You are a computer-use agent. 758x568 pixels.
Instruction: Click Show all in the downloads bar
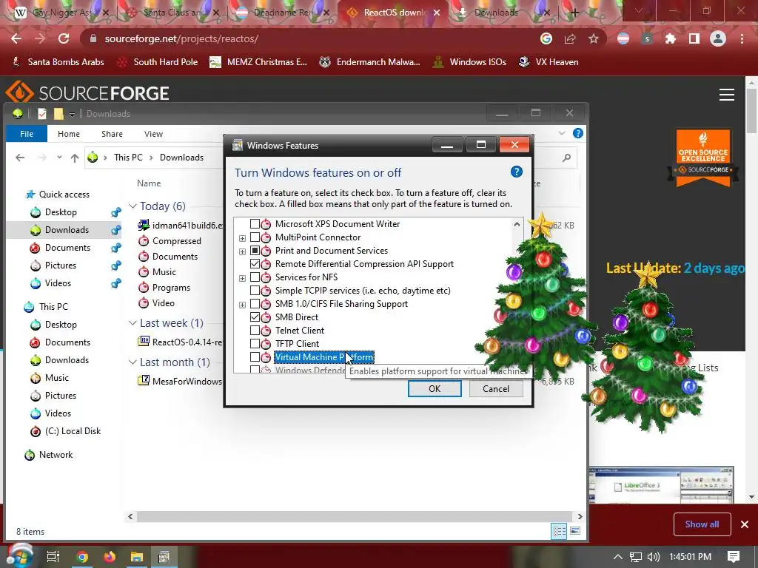[x=702, y=524]
